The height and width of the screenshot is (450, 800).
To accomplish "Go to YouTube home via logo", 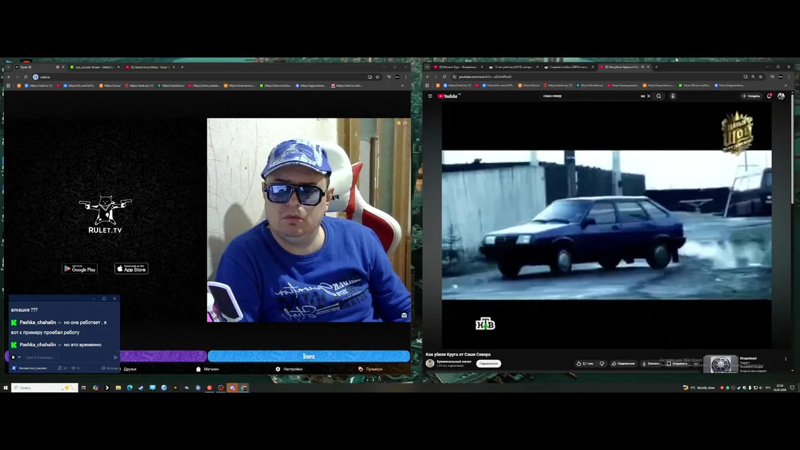I will click(448, 96).
